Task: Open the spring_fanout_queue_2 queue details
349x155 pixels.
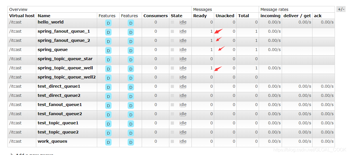Action: tap(64, 40)
